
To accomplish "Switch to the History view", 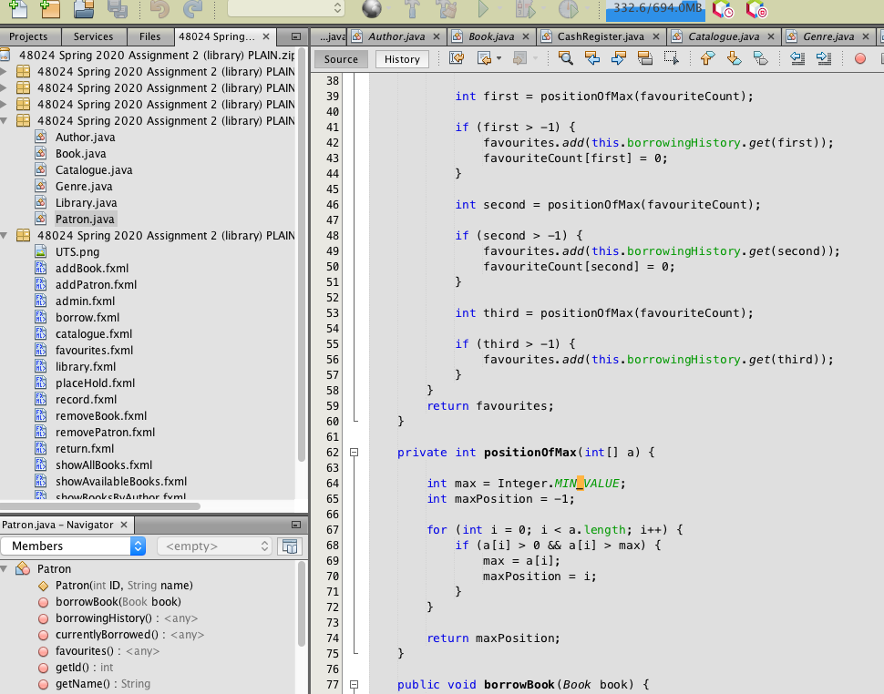I will coord(401,58).
